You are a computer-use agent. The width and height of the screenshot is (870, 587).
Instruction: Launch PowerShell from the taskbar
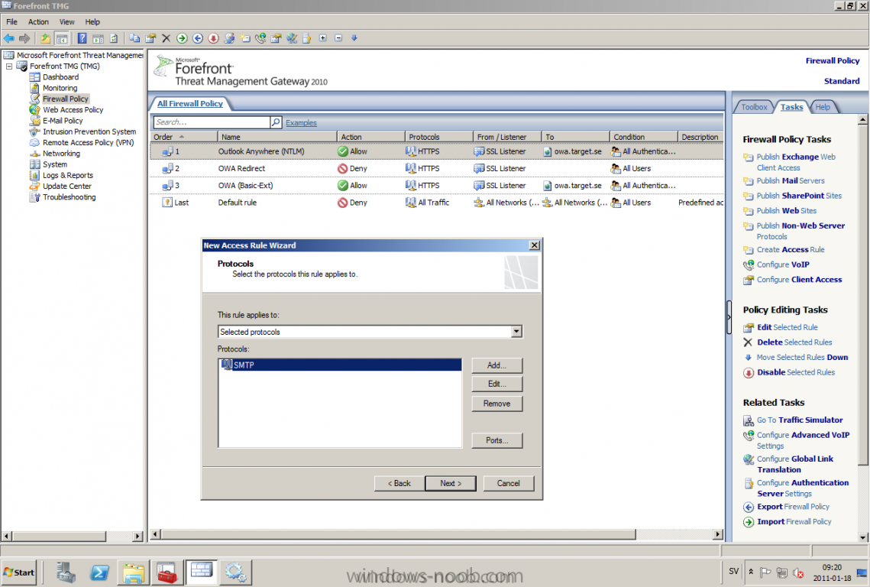(x=100, y=572)
